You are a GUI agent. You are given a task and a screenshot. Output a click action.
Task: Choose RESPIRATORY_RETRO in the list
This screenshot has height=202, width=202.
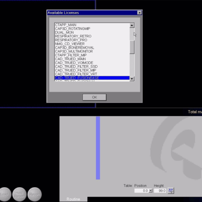(73, 36)
